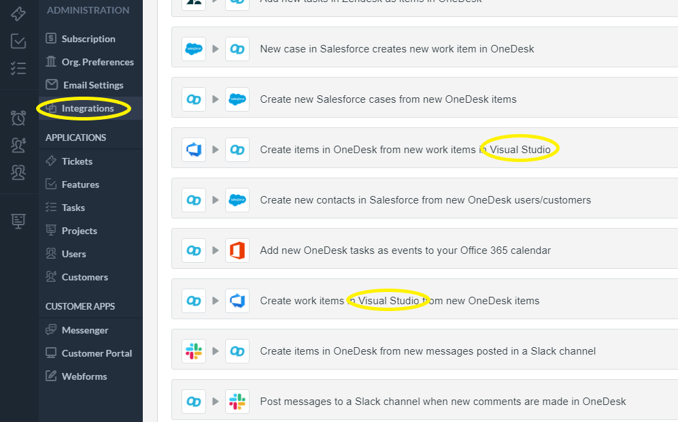Open Customers application settings

[x=85, y=277]
